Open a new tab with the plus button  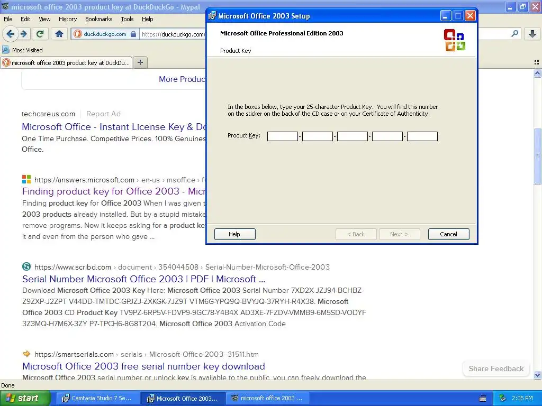[x=140, y=62]
